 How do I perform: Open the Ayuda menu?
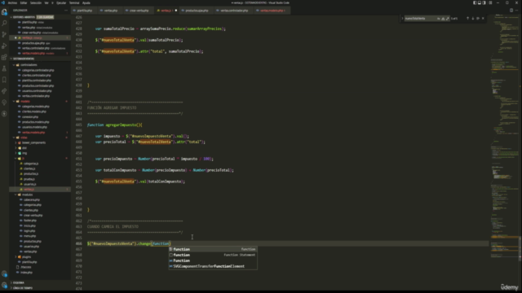(86, 2)
